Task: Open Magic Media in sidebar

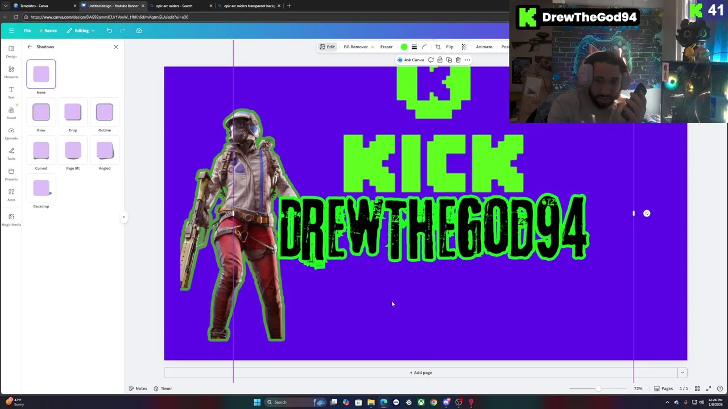Action: pos(11,219)
